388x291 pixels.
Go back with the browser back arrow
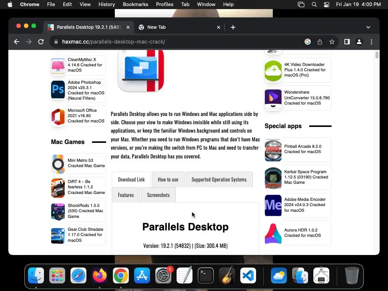(x=17, y=42)
